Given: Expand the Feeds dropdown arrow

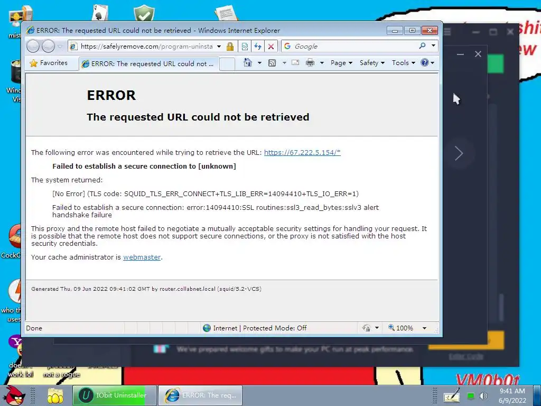Looking at the screenshot, I should [x=284, y=63].
